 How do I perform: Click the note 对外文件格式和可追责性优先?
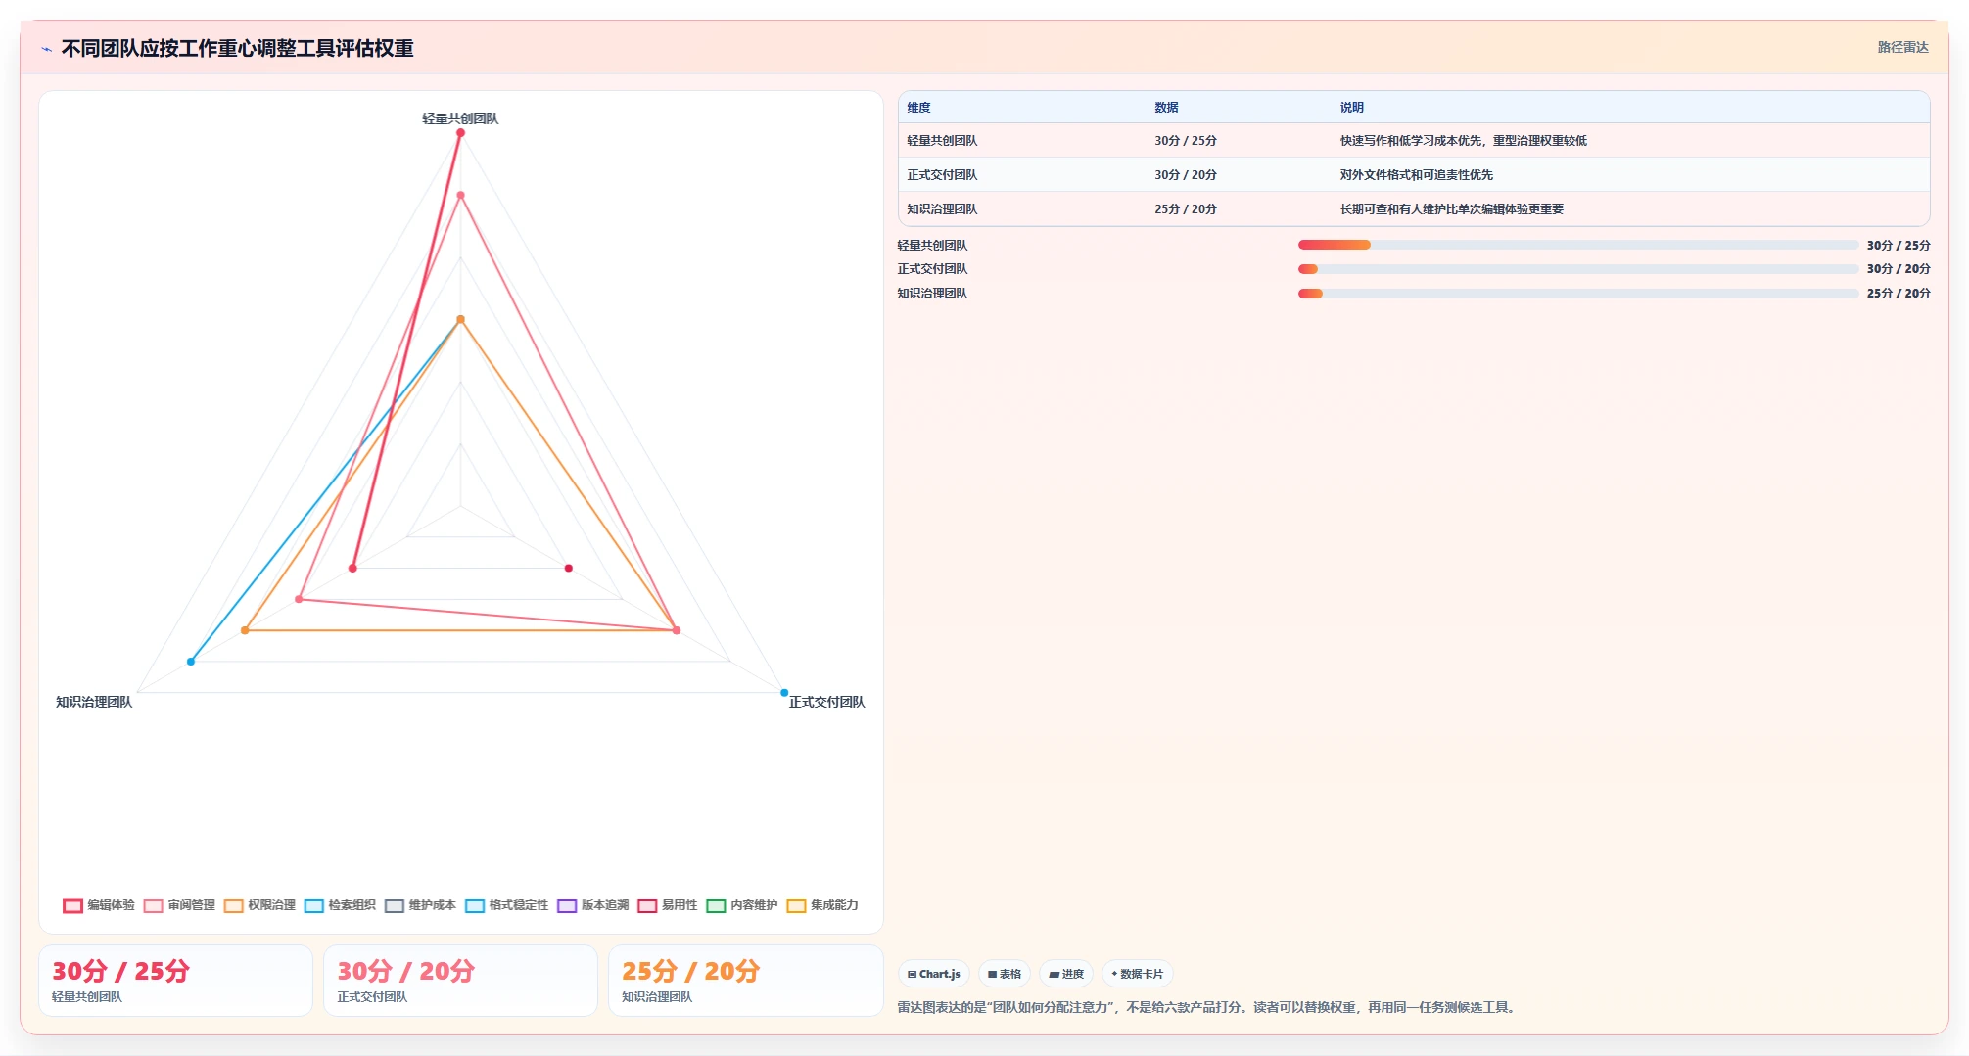(1417, 175)
